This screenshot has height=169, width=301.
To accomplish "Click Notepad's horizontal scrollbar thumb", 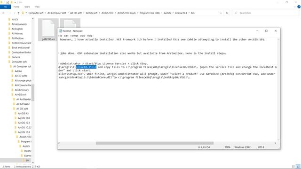I will point(155,143).
